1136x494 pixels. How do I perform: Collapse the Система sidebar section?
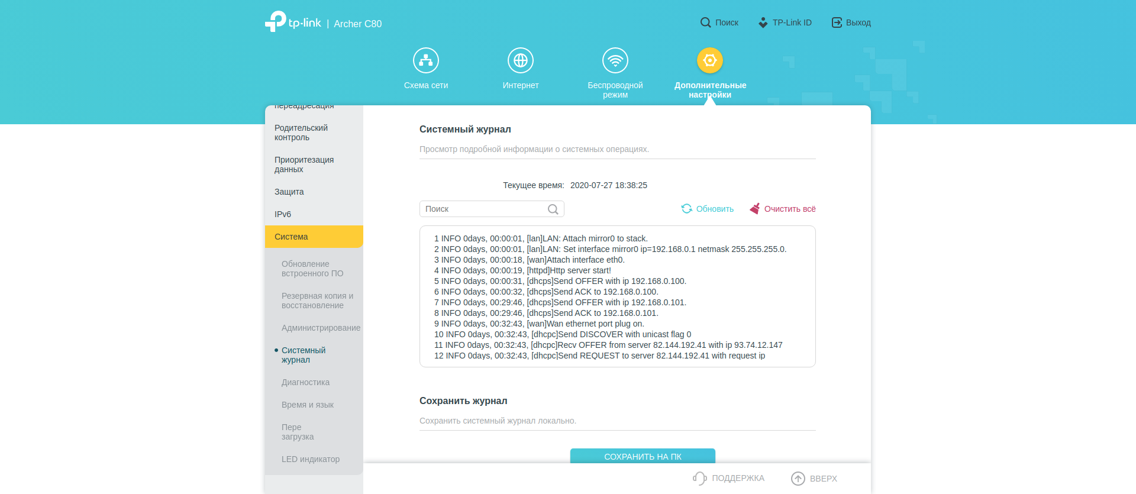coord(314,237)
